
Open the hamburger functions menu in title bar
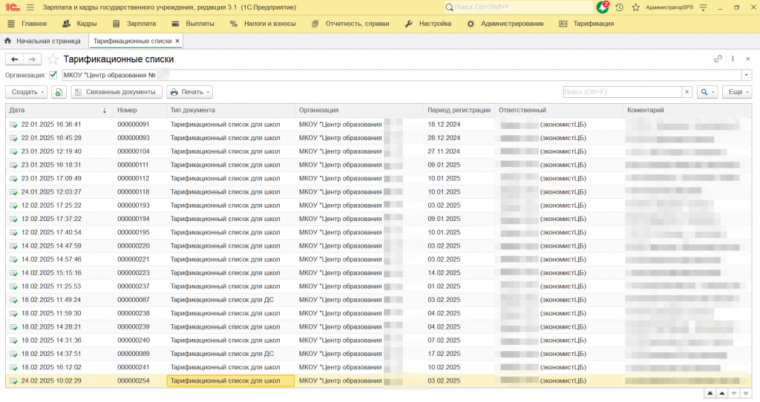(x=30, y=7)
